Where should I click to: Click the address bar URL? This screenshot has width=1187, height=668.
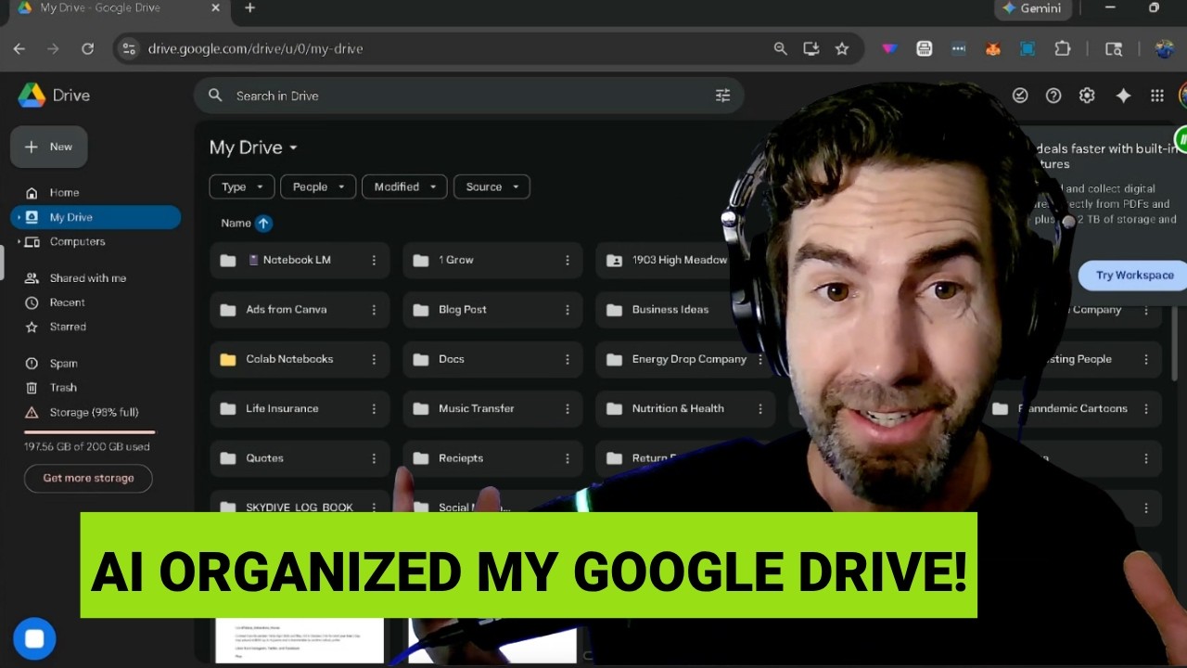(255, 49)
